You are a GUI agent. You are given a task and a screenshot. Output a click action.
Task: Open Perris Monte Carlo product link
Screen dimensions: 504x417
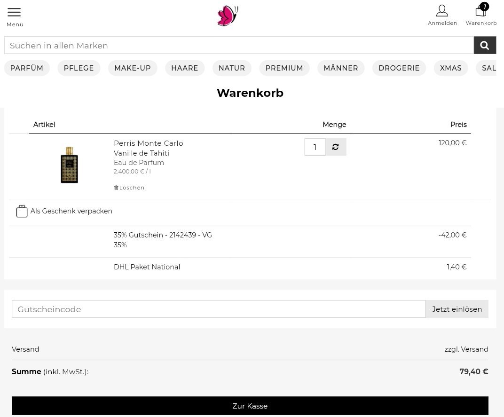tap(148, 143)
